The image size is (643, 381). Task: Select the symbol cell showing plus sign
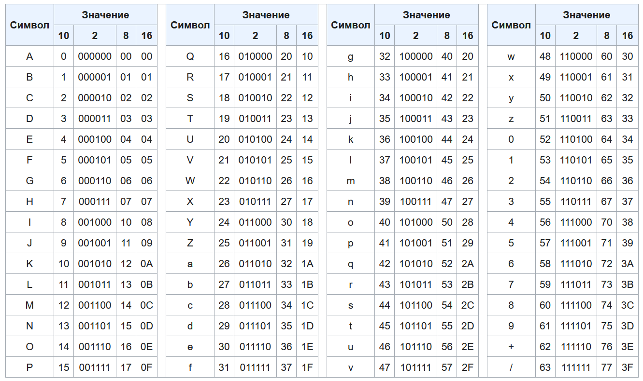tap(511, 347)
